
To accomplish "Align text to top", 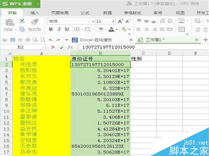I will (139, 21).
